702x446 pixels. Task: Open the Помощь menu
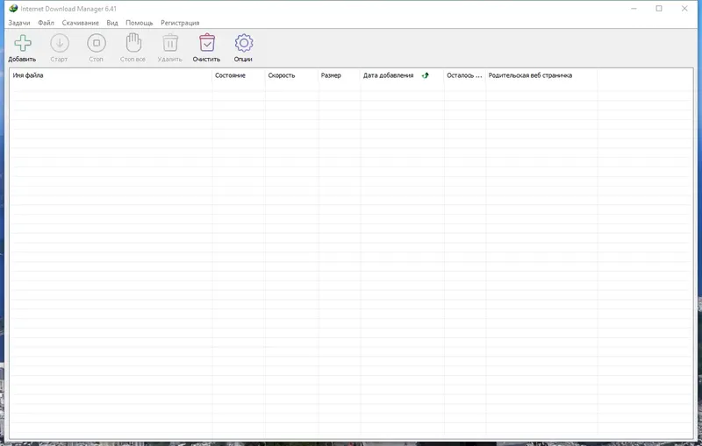pyautogui.click(x=140, y=23)
